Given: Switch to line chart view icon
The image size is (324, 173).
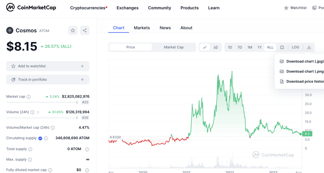Looking at the screenshot, I should [205, 47].
